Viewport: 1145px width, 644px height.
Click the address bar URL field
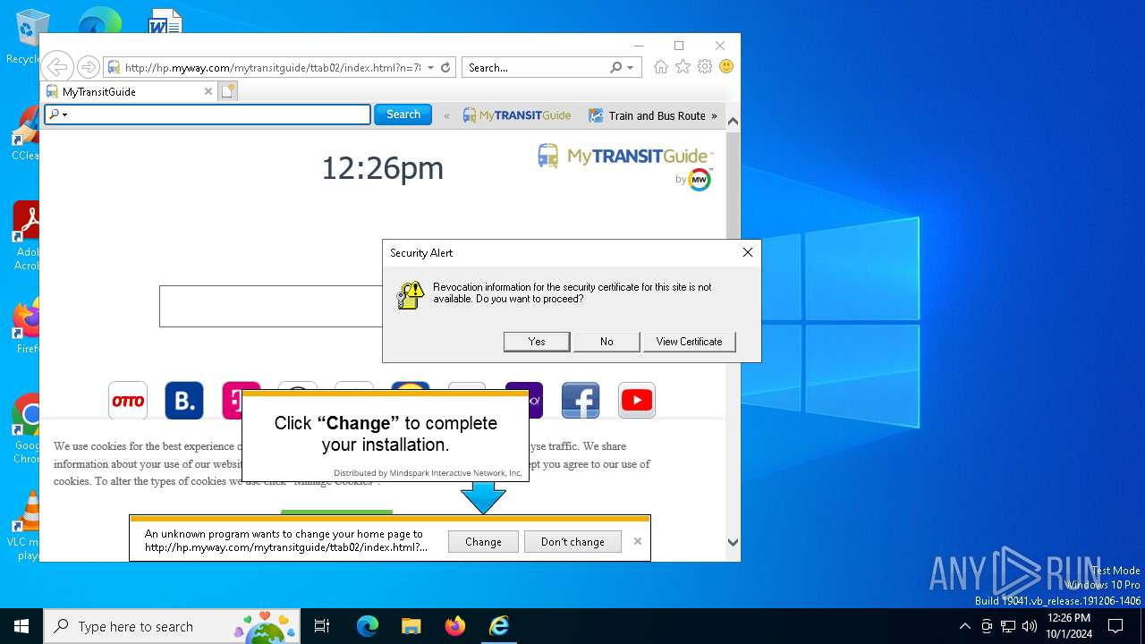click(x=272, y=67)
